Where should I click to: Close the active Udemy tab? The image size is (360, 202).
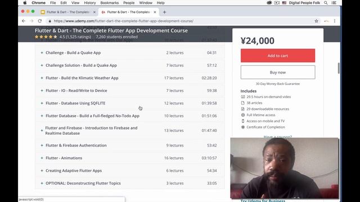click(155, 12)
